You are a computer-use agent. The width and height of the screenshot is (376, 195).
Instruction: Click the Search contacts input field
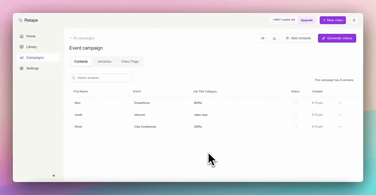[100, 78]
